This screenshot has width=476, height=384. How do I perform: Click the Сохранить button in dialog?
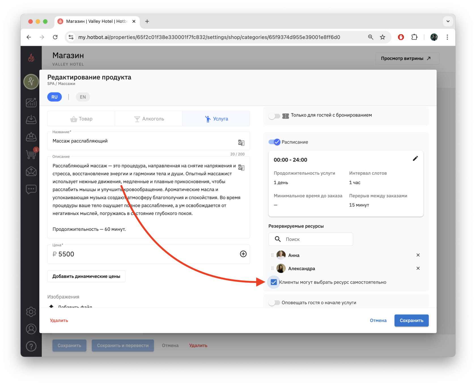coord(411,321)
